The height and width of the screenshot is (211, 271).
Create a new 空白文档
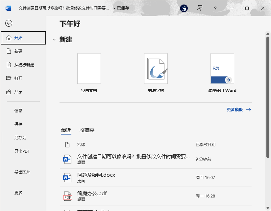click(x=89, y=68)
